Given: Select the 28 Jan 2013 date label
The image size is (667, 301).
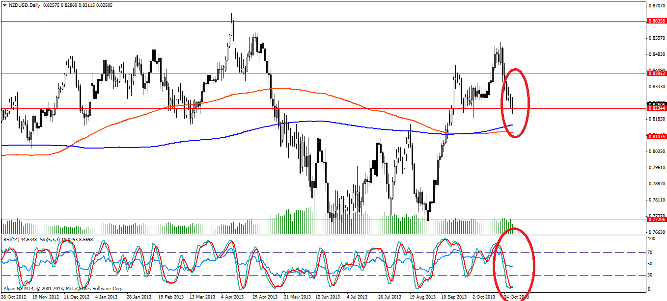Looking at the screenshot, I should [x=139, y=297].
